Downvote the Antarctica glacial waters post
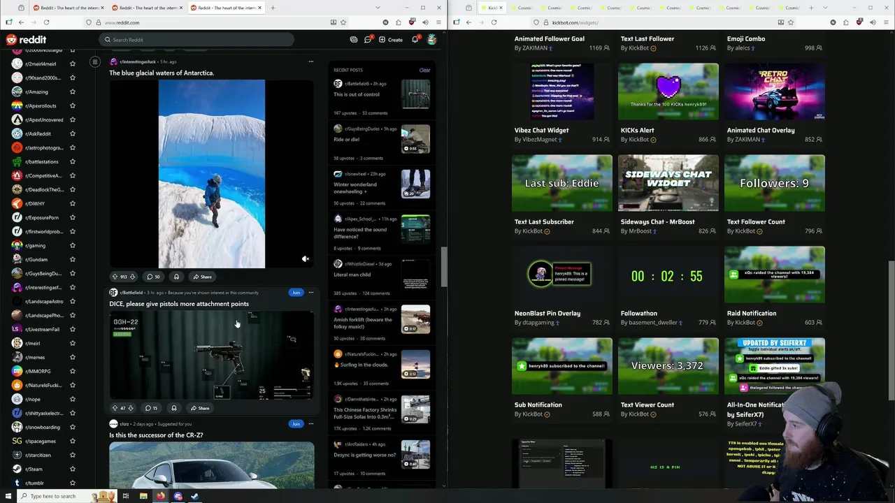This screenshot has width=895, height=503. 132,277
